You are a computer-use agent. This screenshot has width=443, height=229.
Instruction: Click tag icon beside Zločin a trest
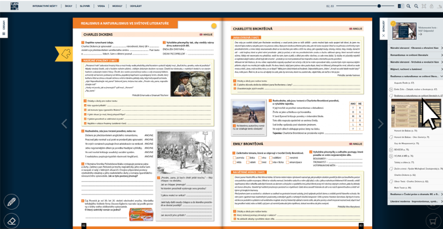tap(391, 169)
